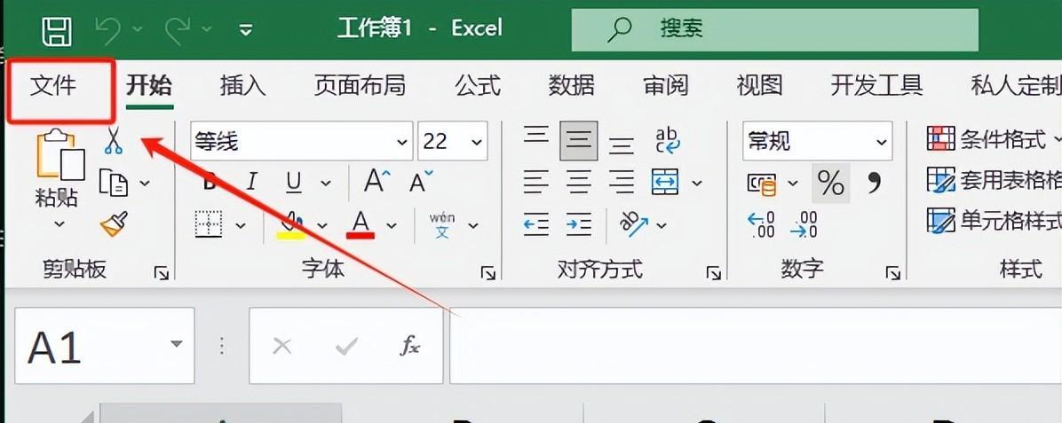This screenshot has width=1062, height=423.
Task: Switch to the 审阅 tab
Action: click(x=666, y=86)
